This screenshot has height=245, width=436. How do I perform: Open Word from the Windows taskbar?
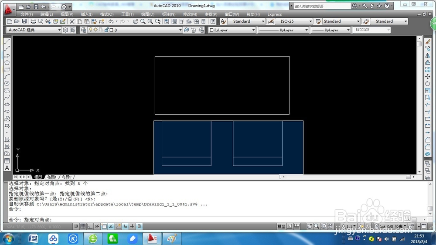(34, 238)
